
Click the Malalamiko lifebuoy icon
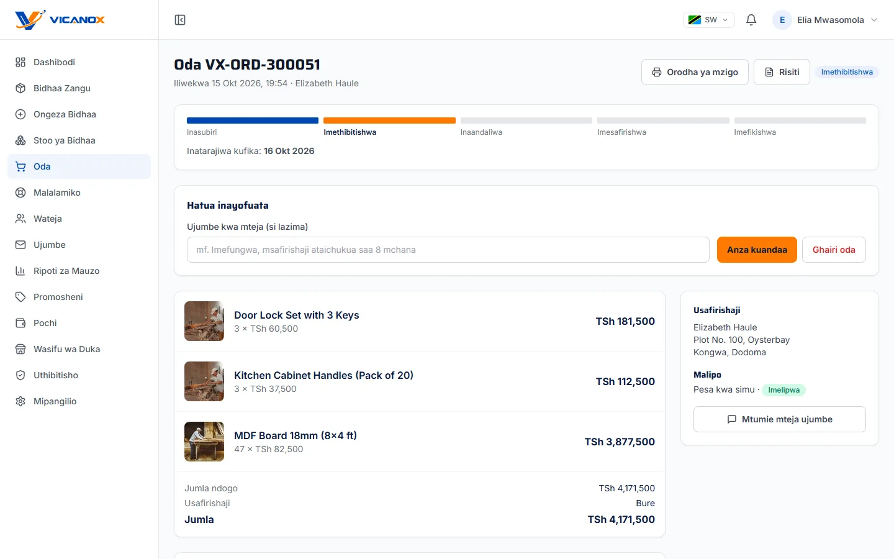(20, 193)
